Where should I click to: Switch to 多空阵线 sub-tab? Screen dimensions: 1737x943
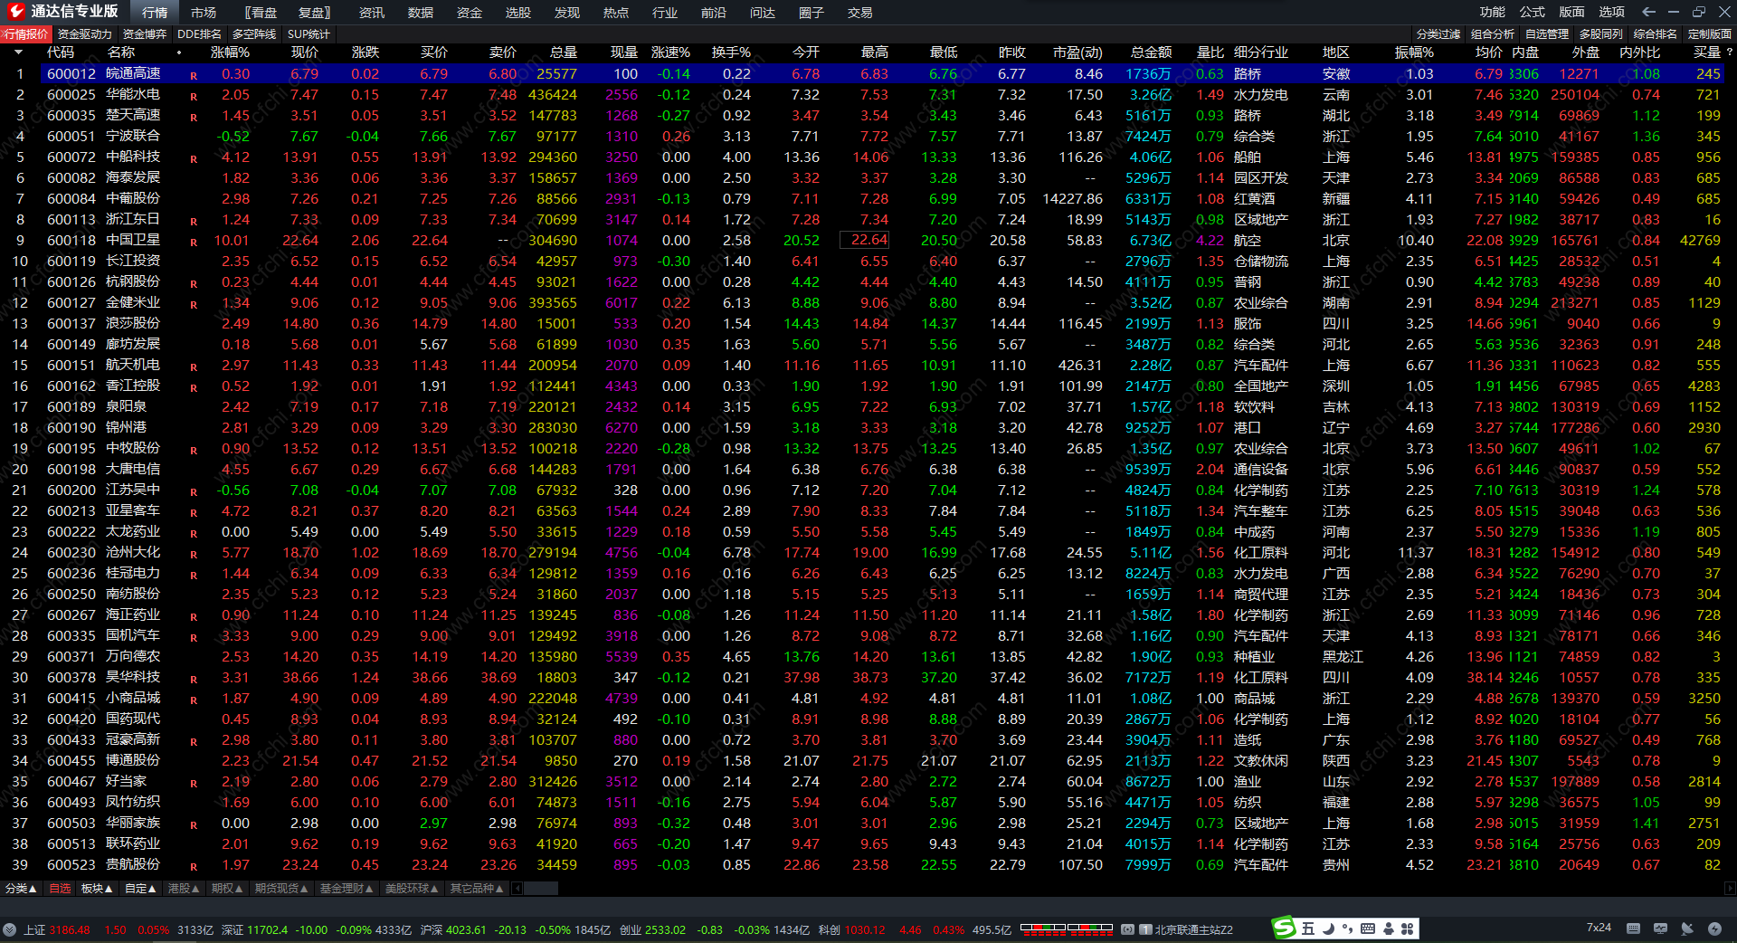point(254,34)
